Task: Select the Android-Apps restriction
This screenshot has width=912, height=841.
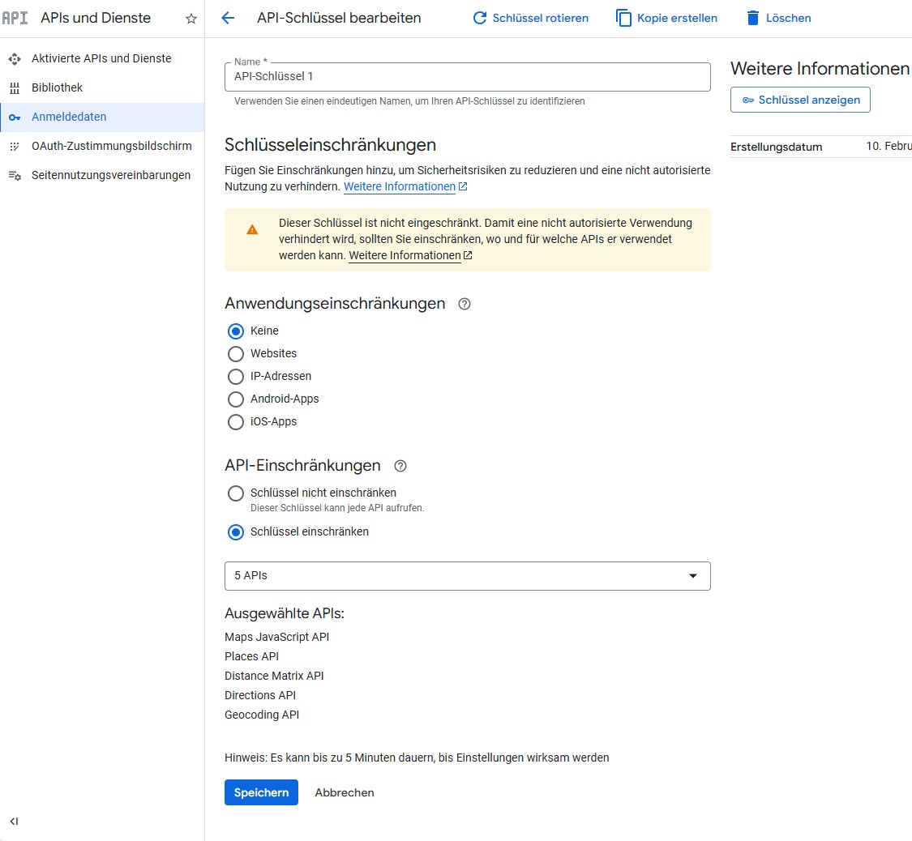Action: tap(236, 399)
